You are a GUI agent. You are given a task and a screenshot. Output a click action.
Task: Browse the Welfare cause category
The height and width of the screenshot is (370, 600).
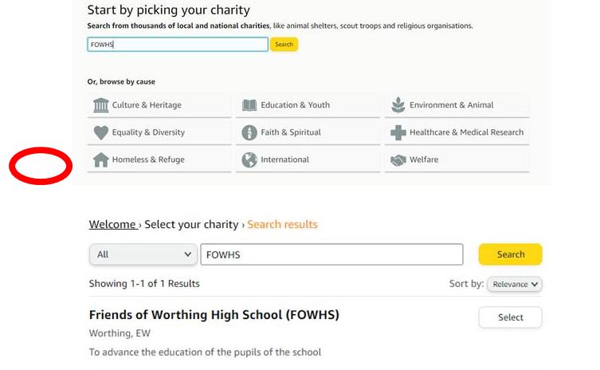coord(457,159)
